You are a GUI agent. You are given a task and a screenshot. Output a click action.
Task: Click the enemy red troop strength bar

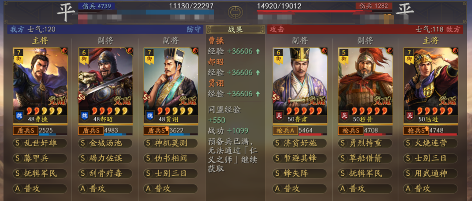pyautogui.click(x=310, y=12)
